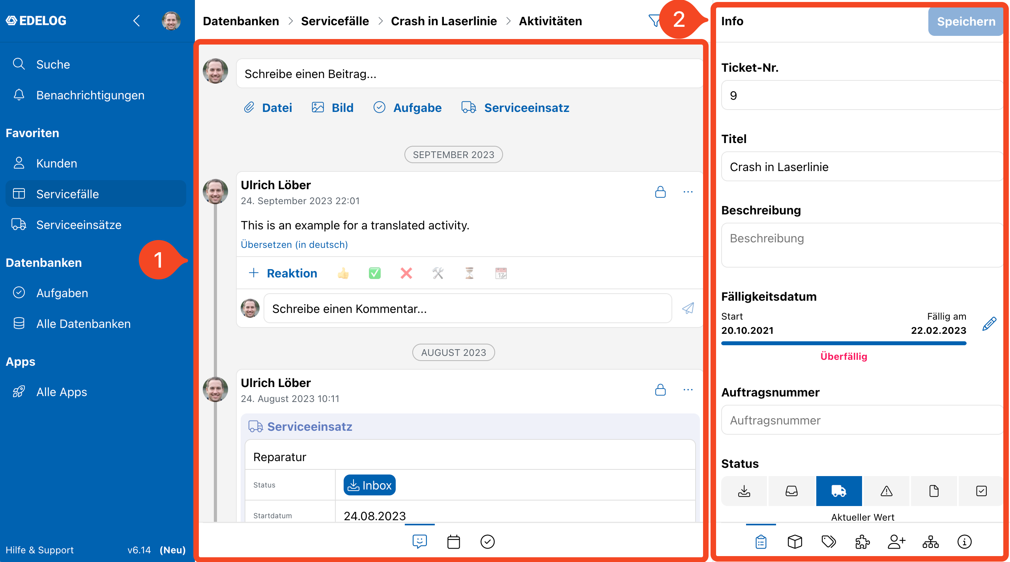
Task: Open Alle Datenbanken
Action: [96, 324]
